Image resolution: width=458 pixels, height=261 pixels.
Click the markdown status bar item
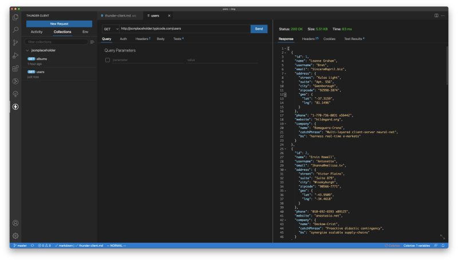point(64,246)
